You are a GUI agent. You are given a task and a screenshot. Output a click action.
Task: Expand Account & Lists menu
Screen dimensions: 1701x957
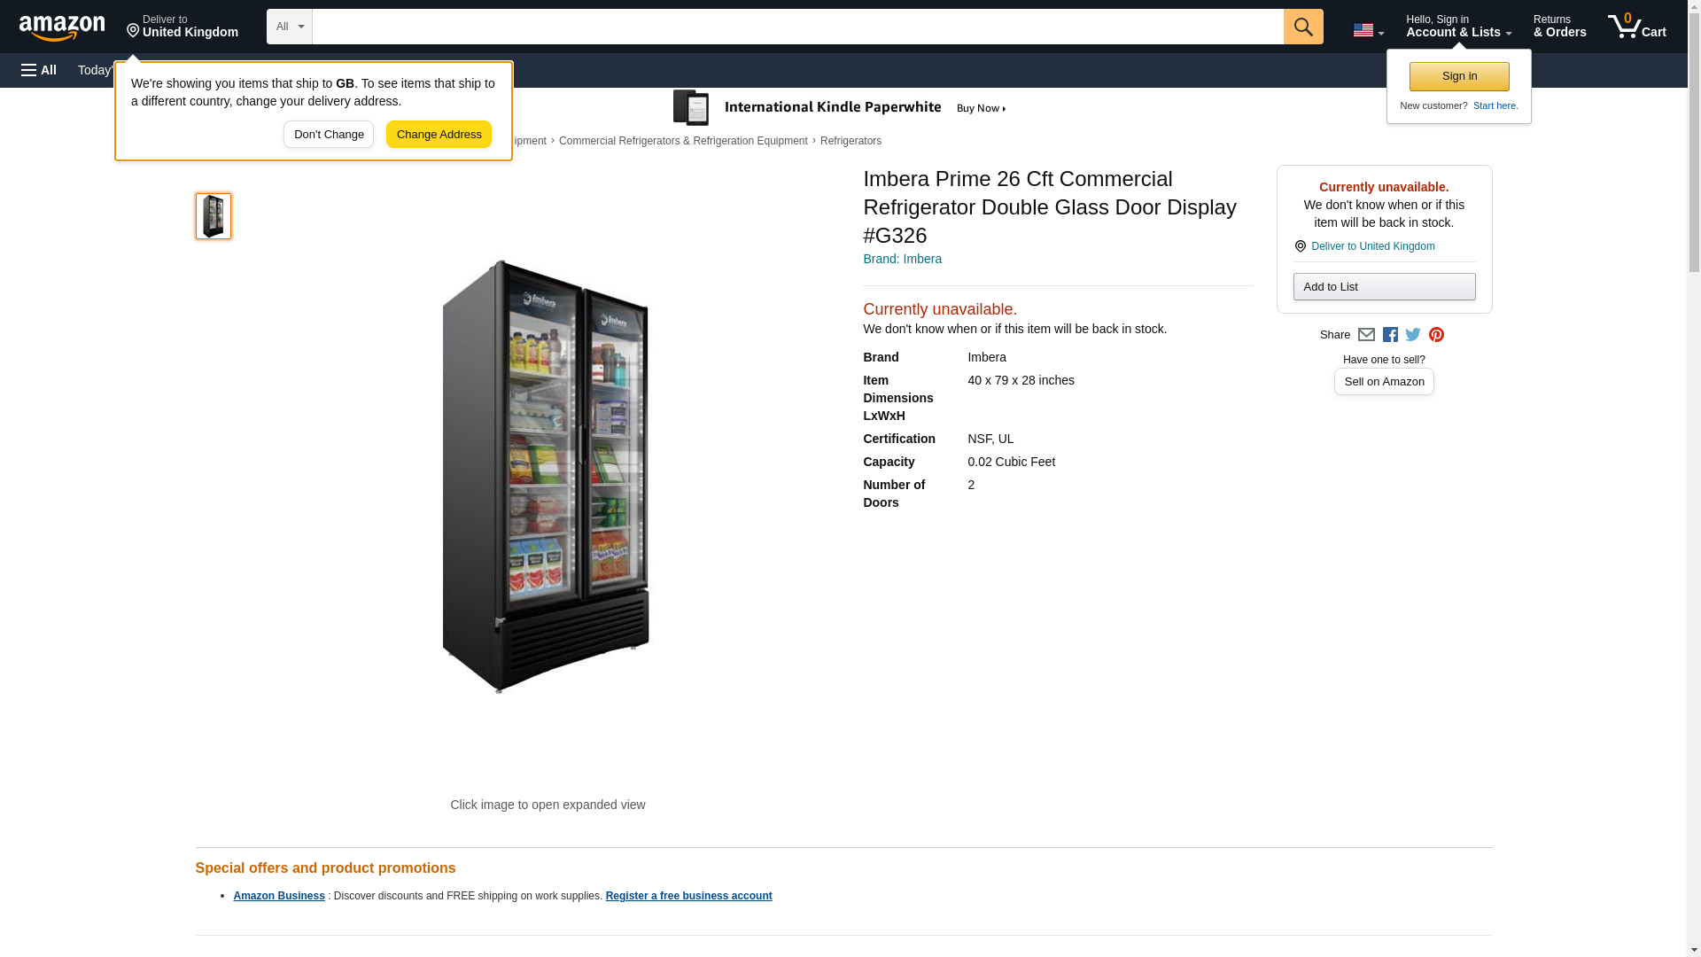coord(1458,26)
